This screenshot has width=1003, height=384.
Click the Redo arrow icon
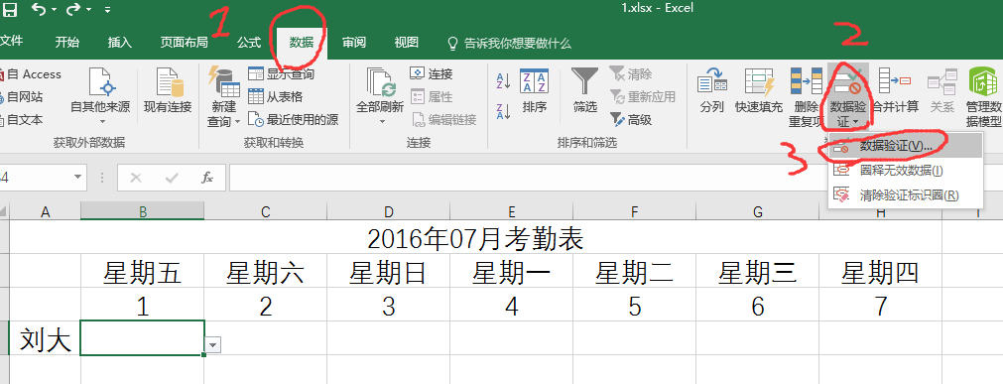pos(73,9)
